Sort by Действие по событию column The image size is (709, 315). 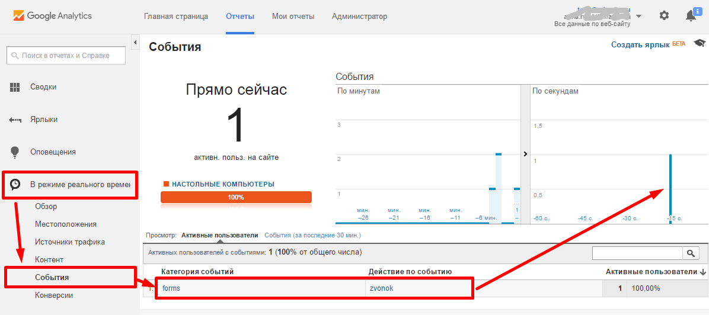[410, 272]
